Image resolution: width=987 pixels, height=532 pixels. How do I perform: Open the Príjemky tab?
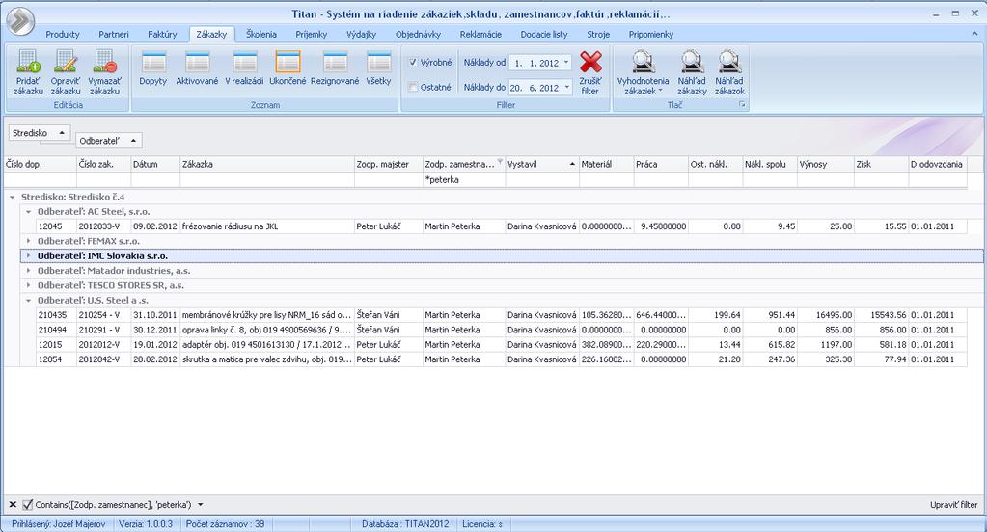(x=312, y=34)
